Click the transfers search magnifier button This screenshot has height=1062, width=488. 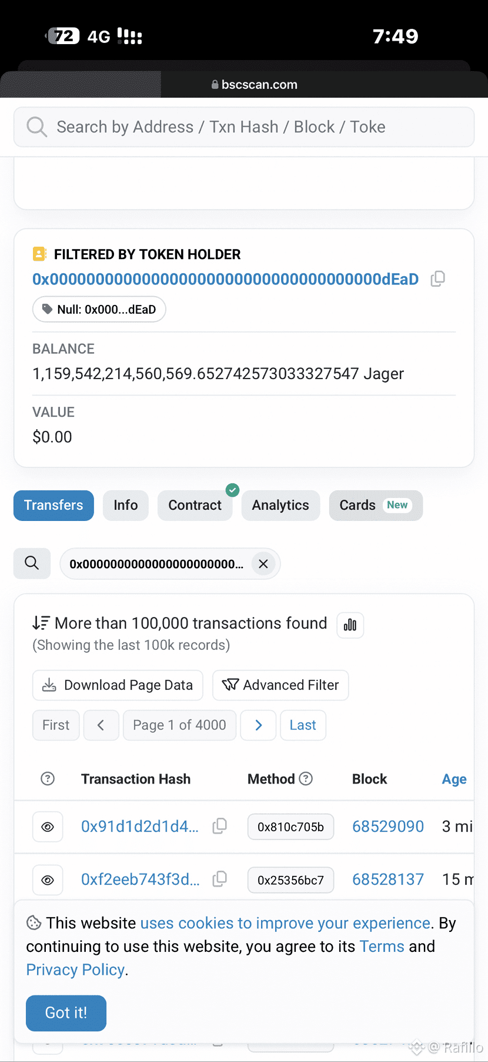[32, 563]
